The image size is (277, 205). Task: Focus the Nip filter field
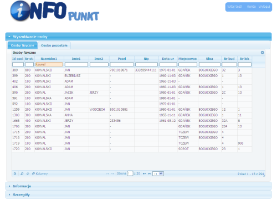pos(146,64)
